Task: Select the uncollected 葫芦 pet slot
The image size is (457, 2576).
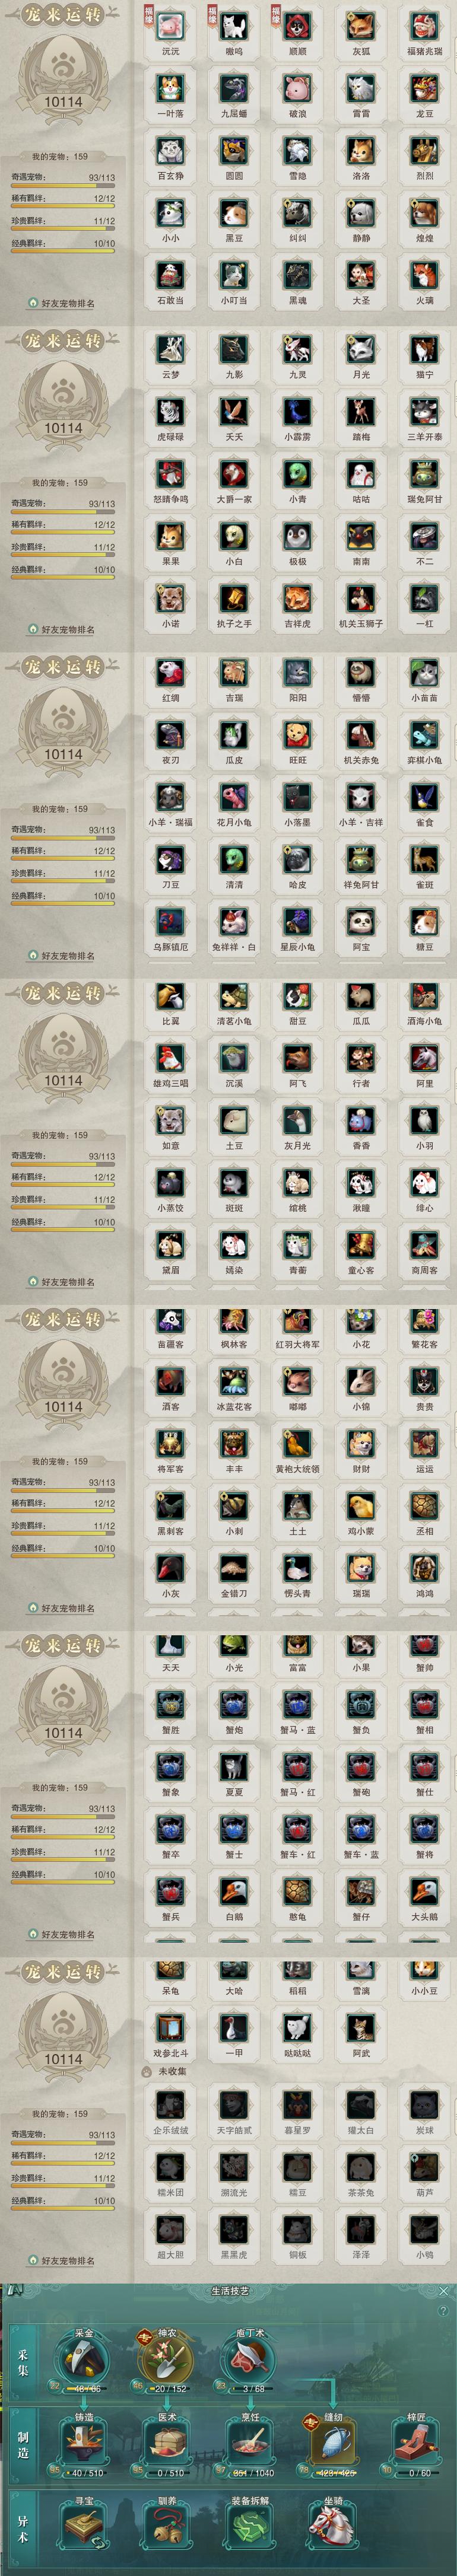Action: pyautogui.click(x=425, y=2167)
